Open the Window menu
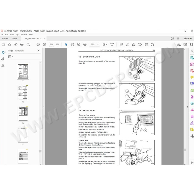Screen dimensions: 194x194 click(24, 35)
